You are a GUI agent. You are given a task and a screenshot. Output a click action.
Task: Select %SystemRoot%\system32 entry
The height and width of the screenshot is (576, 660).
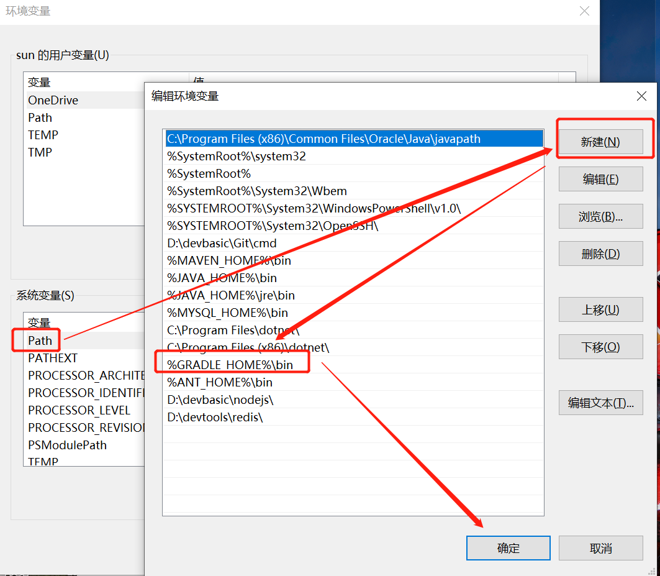pos(353,156)
